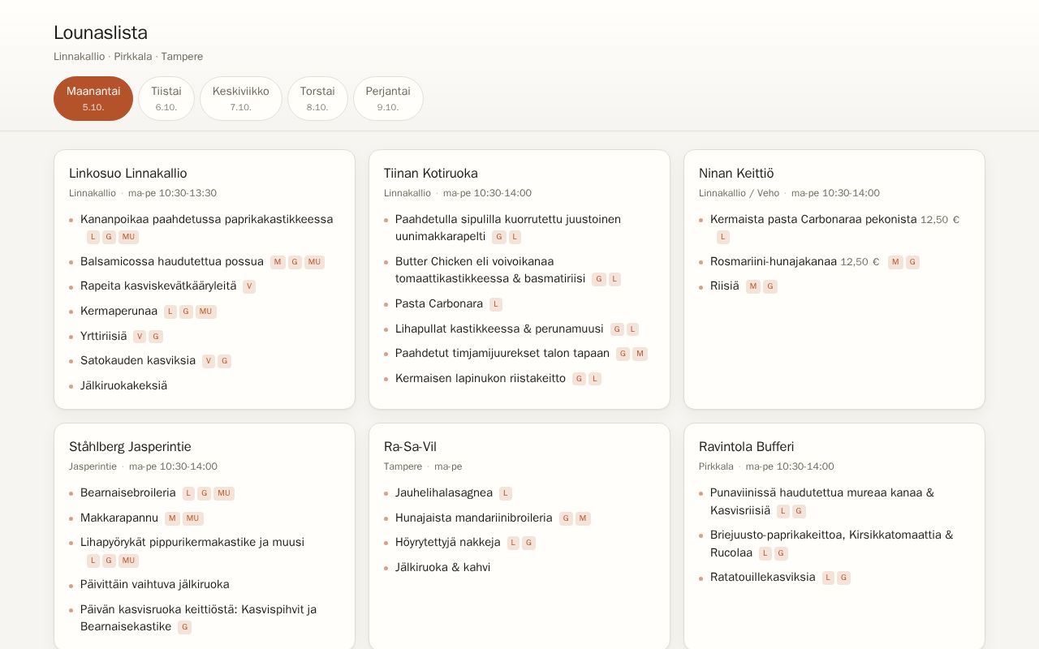Screen dimensions: 1039x649
Task: Select the V badge beside Rapeita kasviskevätkääryleitä
Action: tap(249, 286)
